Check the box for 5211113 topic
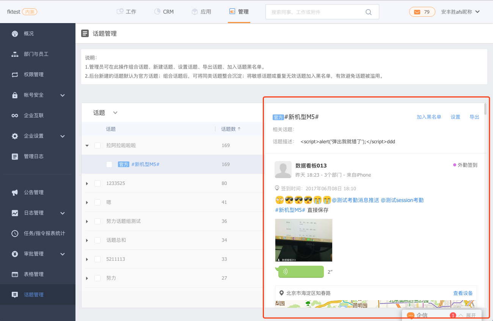This screenshot has height=321, width=493. [97, 259]
